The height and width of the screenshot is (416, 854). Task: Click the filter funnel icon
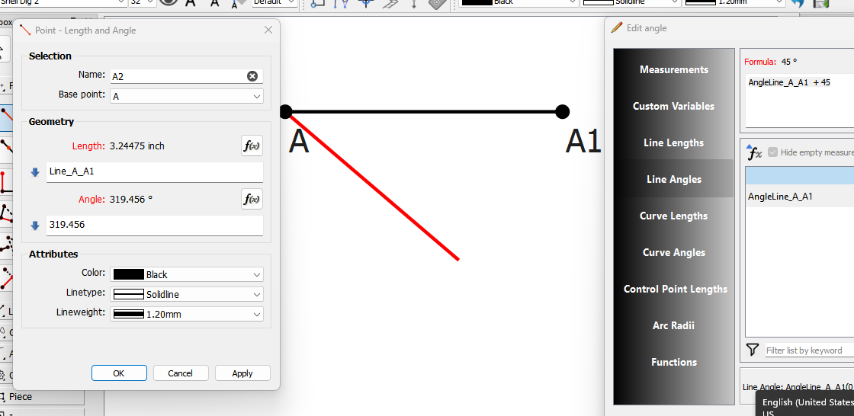(x=753, y=350)
